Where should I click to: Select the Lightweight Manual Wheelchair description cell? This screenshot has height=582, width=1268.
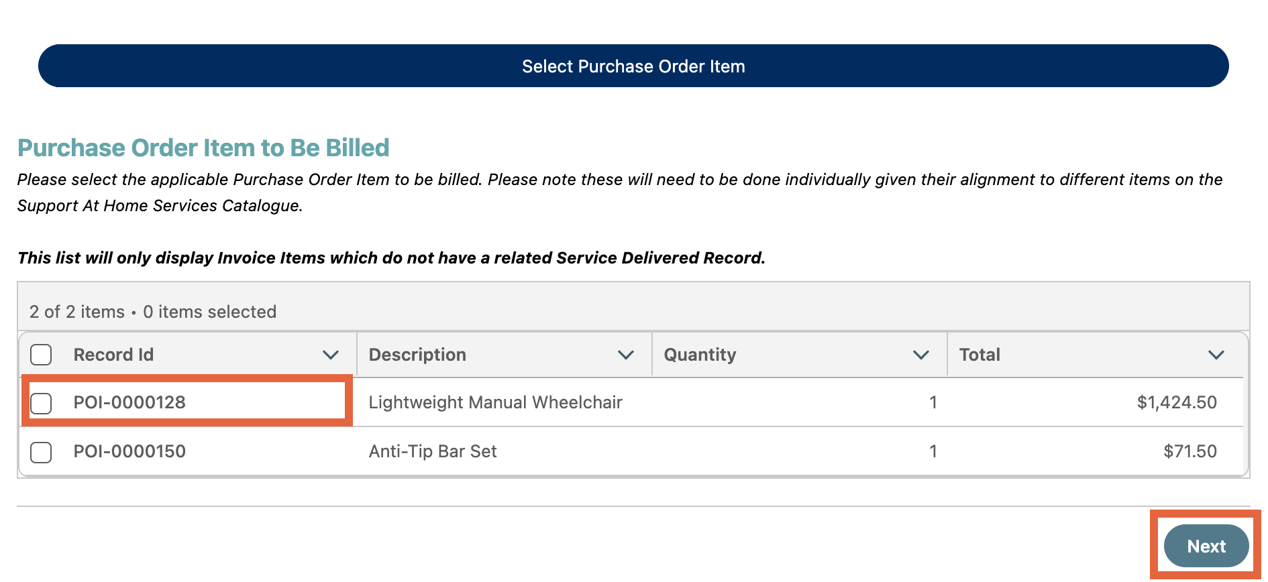tap(495, 402)
